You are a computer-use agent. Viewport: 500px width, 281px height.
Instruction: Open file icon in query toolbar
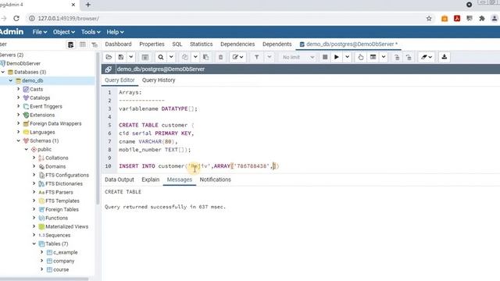click(x=109, y=57)
